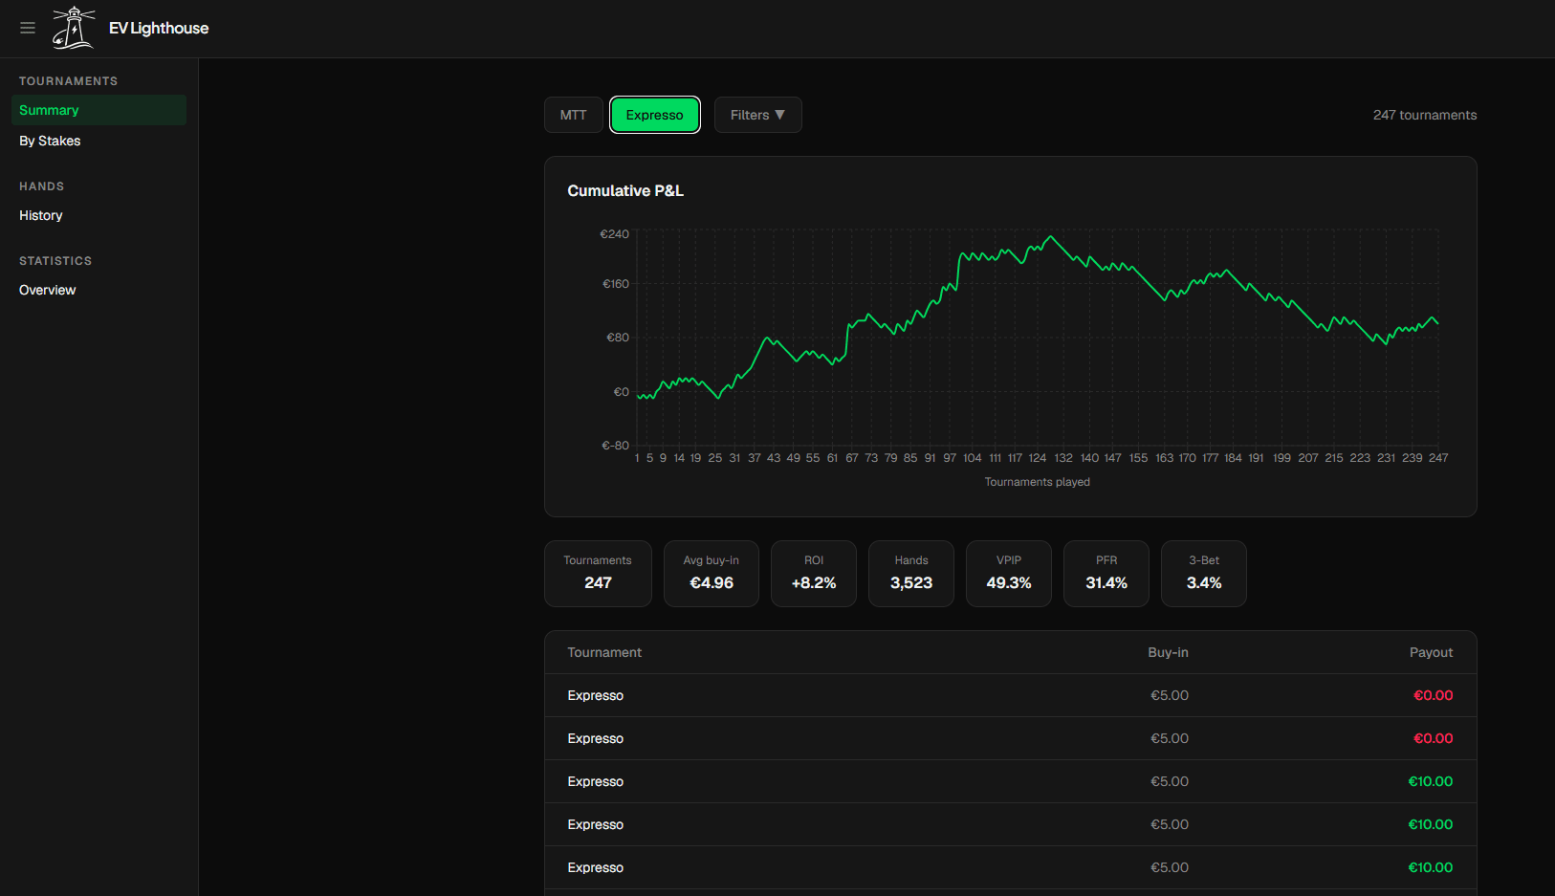Switch to the MTT tab
1555x896 pixels.
tap(574, 115)
